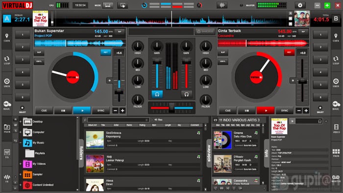The image size is (343, 193).
Task: Expand the Content Unlimited node
Action: pyautogui.click(x=21, y=185)
